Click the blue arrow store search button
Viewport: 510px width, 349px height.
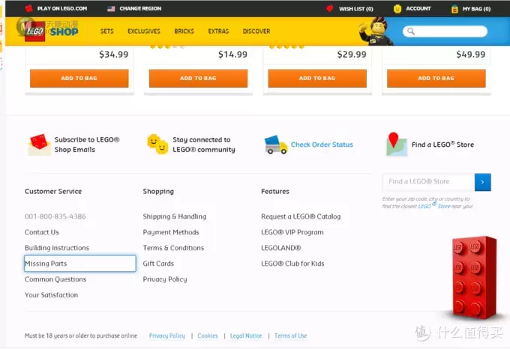click(x=483, y=182)
